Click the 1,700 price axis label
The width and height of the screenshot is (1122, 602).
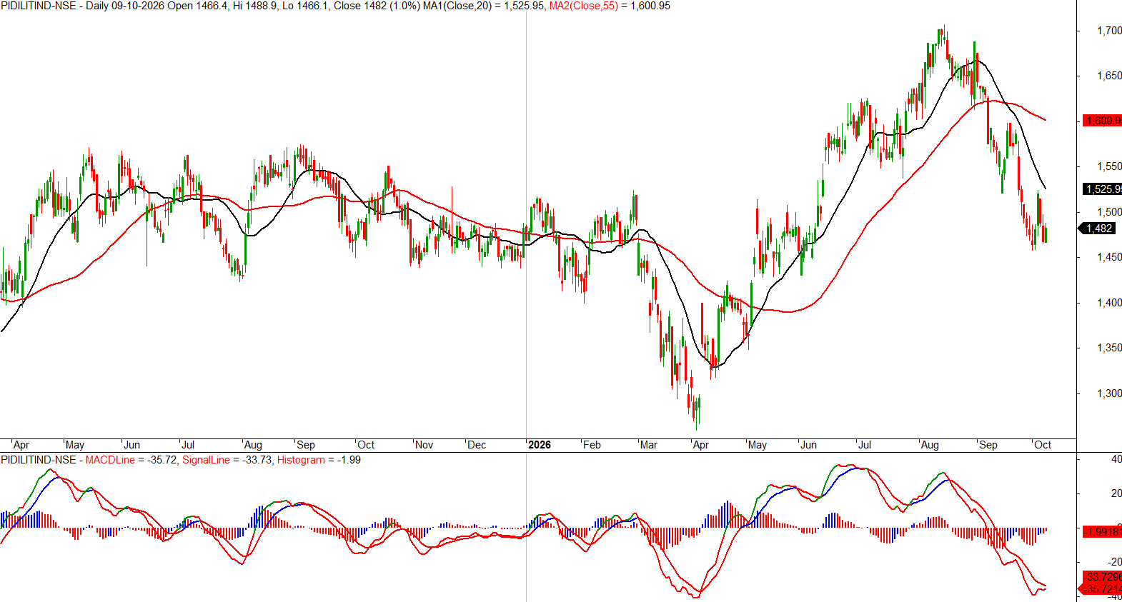(x=1109, y=31)
